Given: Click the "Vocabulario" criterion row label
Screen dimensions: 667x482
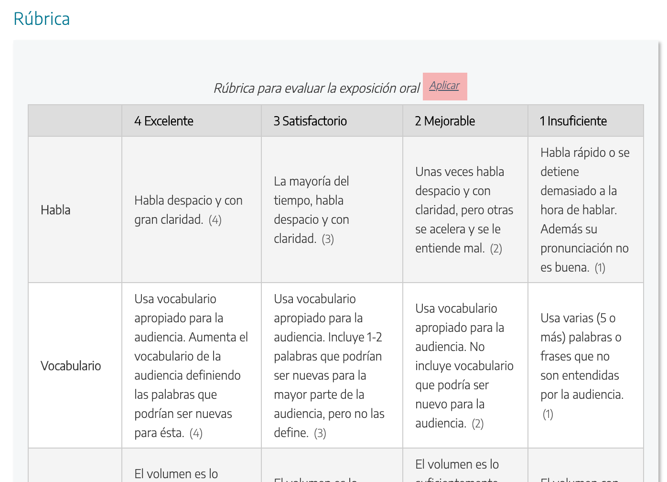Looking at the screenshot, I should pos(71,365).
